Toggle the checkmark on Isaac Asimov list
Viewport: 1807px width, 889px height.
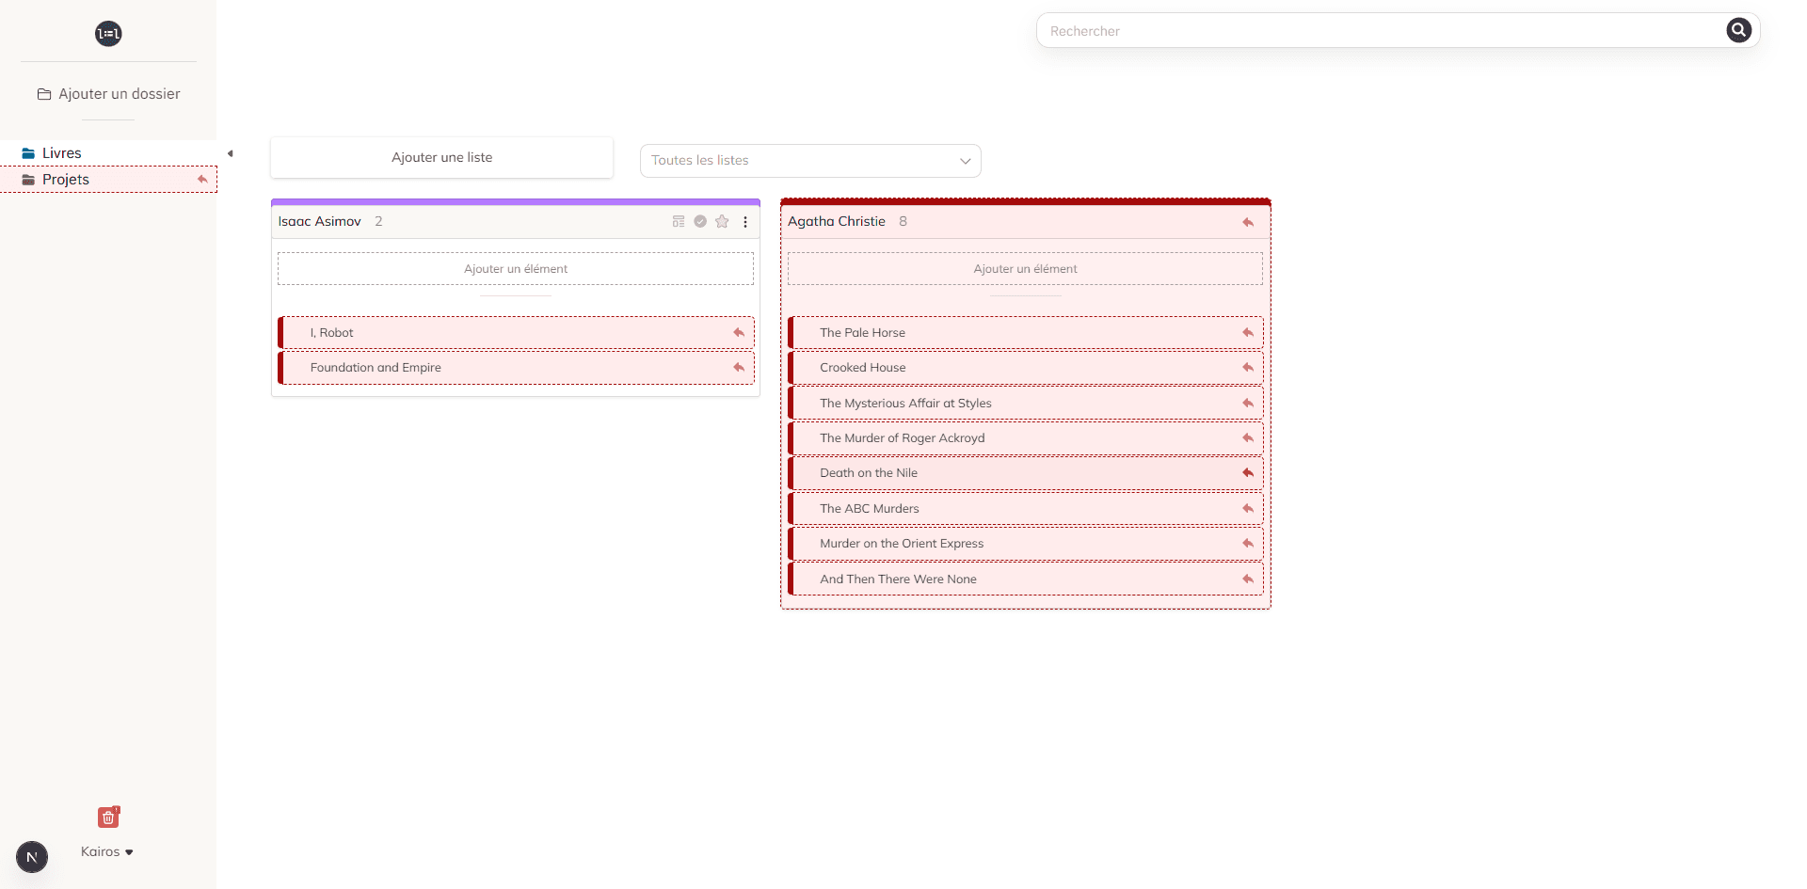(700, 222)
